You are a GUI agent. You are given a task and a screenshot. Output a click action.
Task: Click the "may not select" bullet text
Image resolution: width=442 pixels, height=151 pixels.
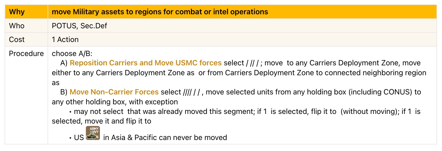coord(99,111)
